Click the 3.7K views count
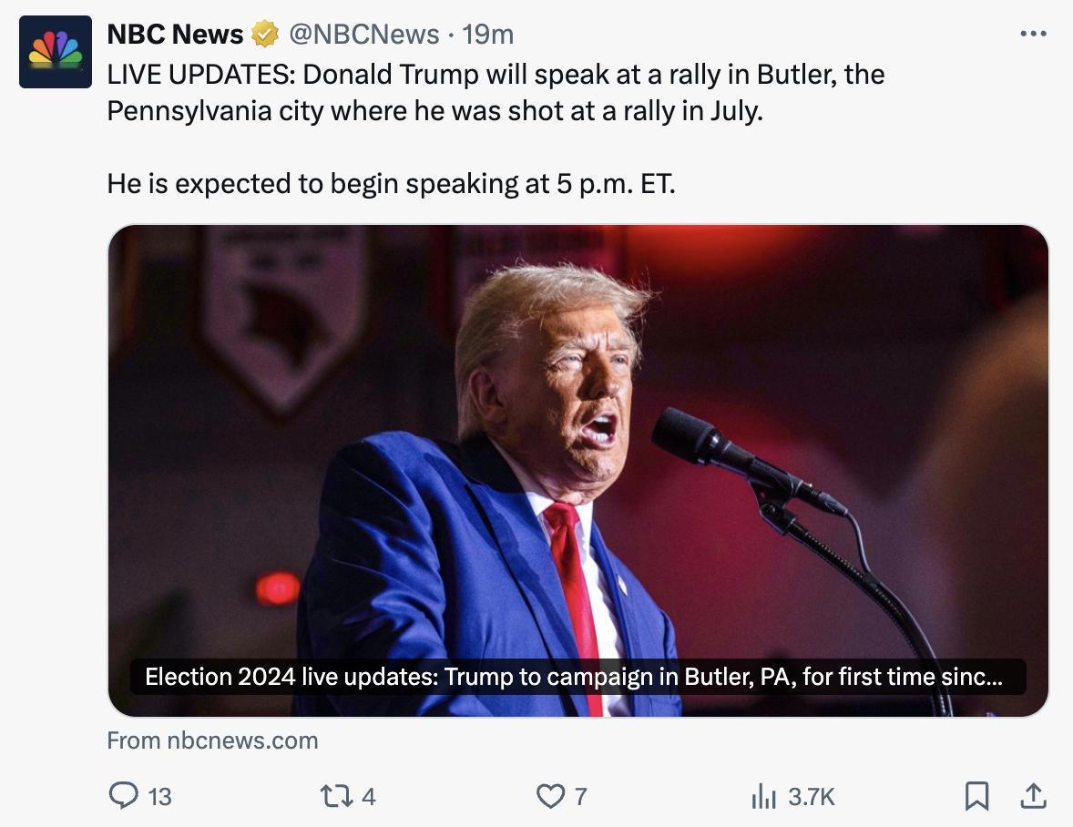This screenshot has height=827, width=1073. coord(811,797)
